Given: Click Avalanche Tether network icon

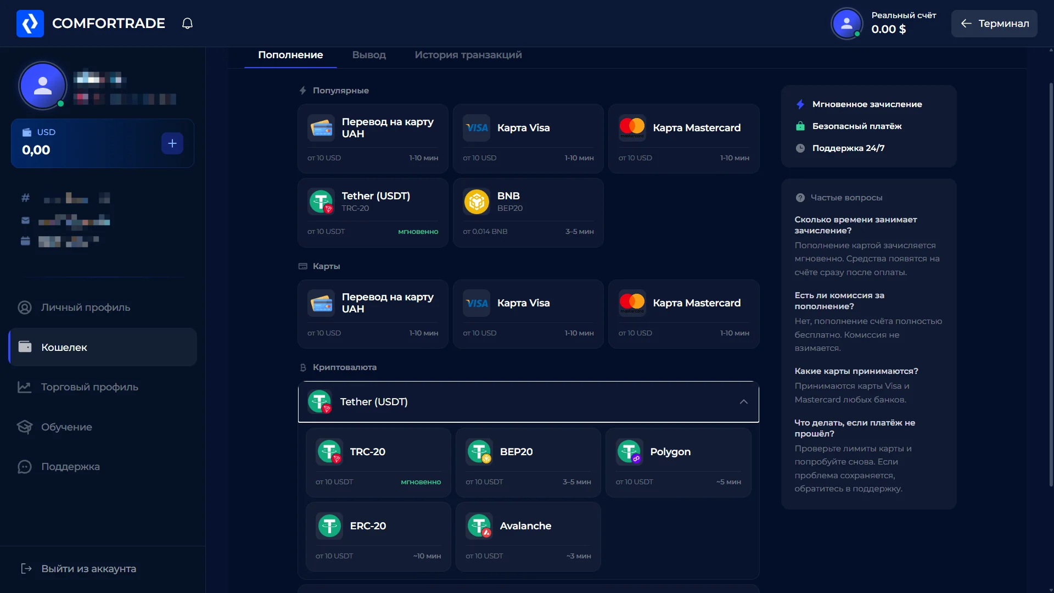Looking at the screenshot, I should 479,526.
